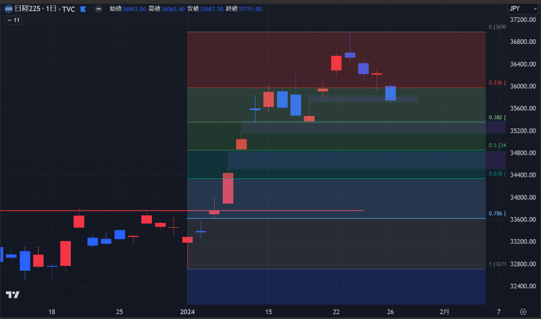Viewport: 541px width, 319px height.
Task: Click the 2月 label on time axis
Action: pyautogui.click(x=444, y=311)
